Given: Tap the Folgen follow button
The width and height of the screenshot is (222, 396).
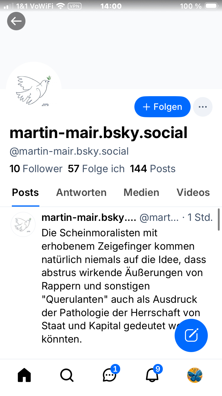Looking at the screenshot, I should (x=162, y=107).
